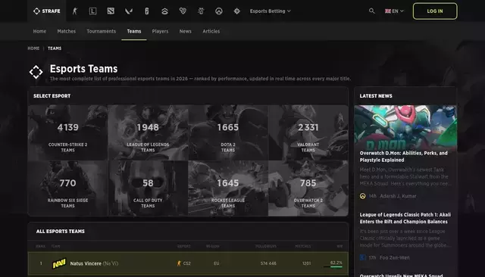485x277 pixels.
Task: Click the 1201 matches value
Action: 306,263
